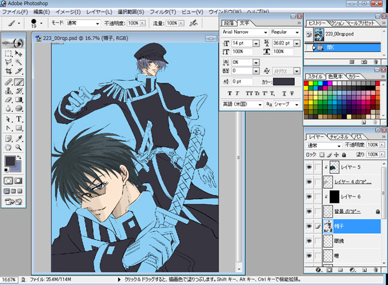Hide the 帽子 layer
This screenshot has height=285, width=388.
pyautogui.click(x=309, y=226)
